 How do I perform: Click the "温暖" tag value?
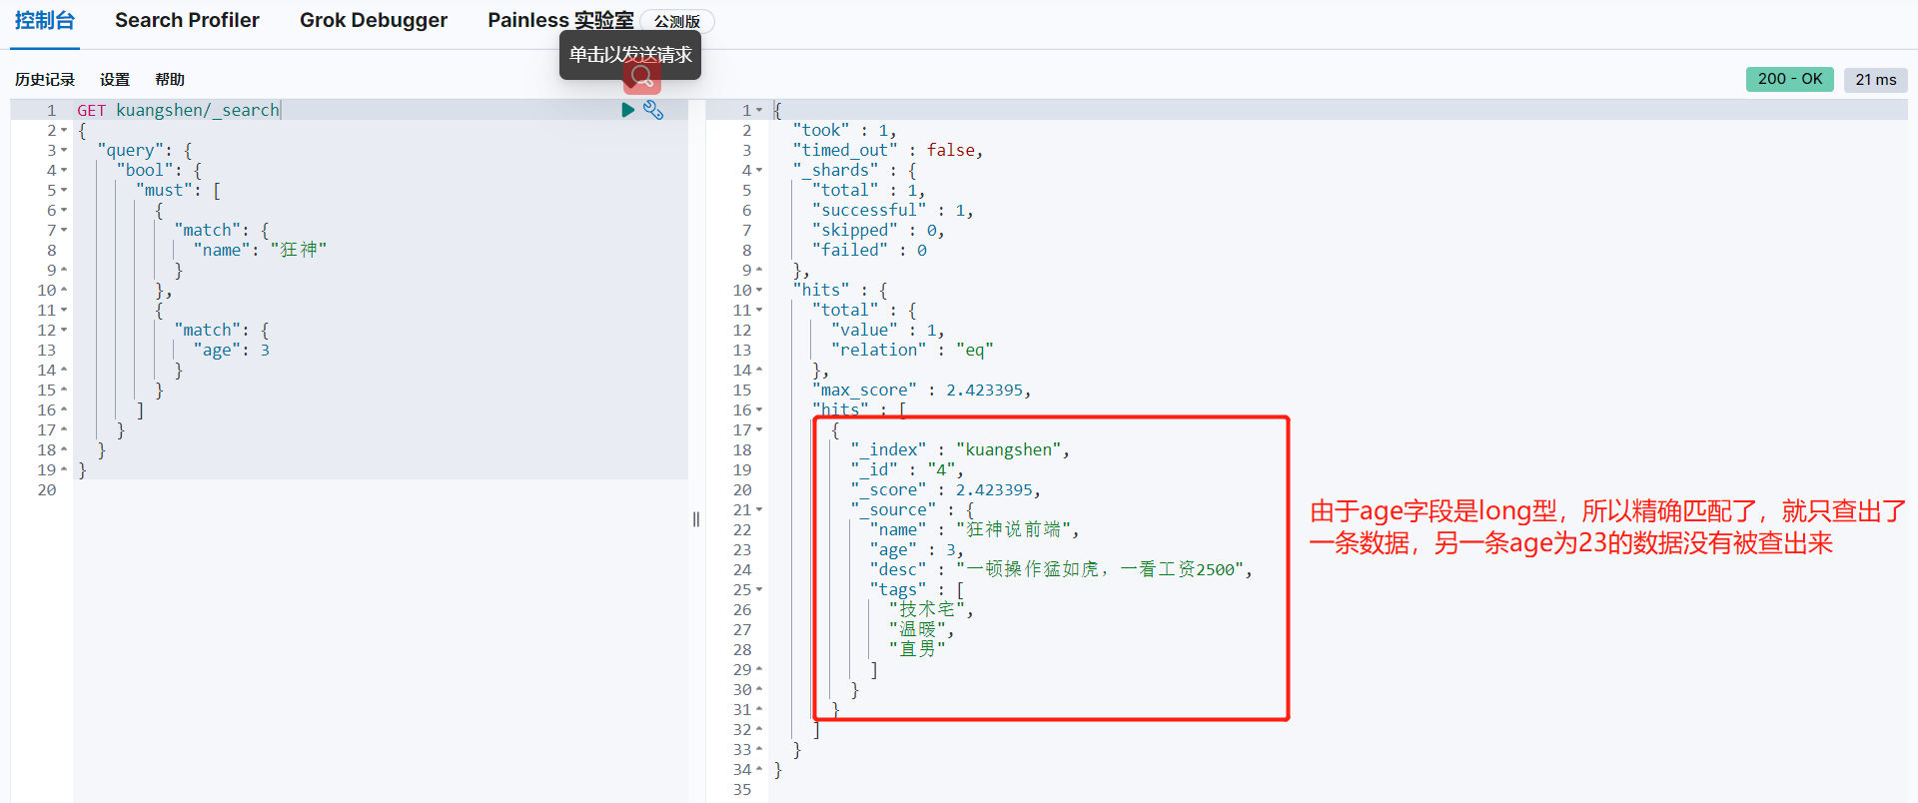coord(917,629)
